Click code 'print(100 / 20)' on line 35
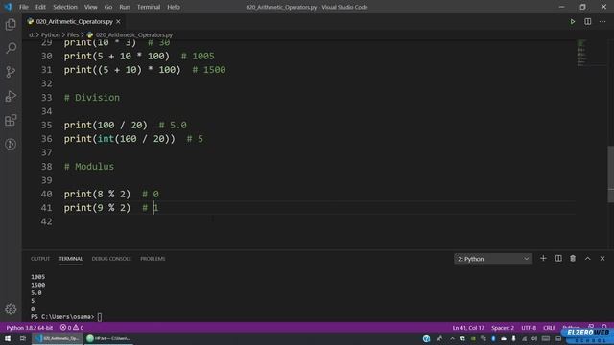The height and width of the screenshot is (345, 614). point(106,126)
